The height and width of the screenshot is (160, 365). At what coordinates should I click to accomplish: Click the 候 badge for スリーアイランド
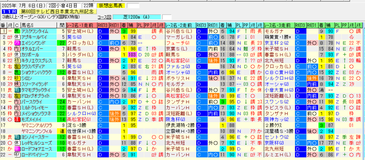click(x=17, y=84)
